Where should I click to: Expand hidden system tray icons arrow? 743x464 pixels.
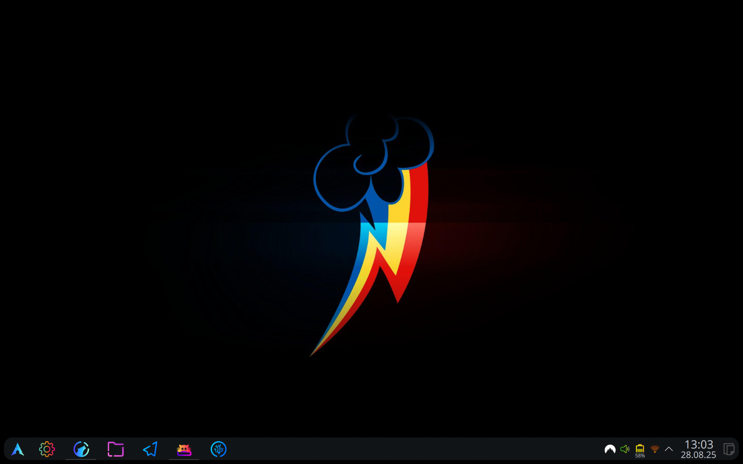click(x=669, y=449)
